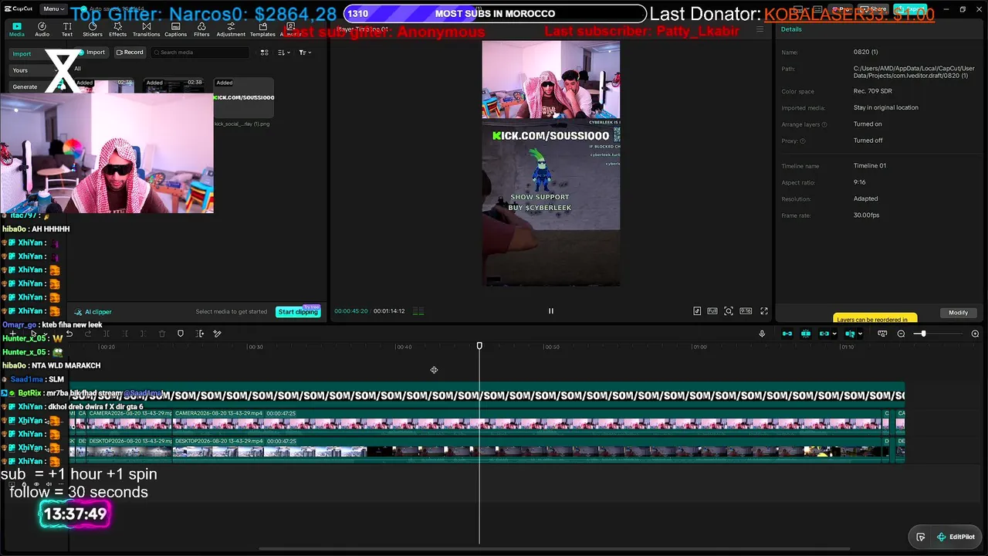Open the 9:16 aspect ratio selector
Image resolution: width=988 pixels, height=556 pixels.
[746, 311]
